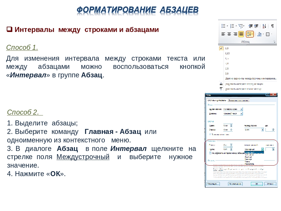Click underlined word Междустрочный in text
The image size is (281, 211).
(83, 157)
